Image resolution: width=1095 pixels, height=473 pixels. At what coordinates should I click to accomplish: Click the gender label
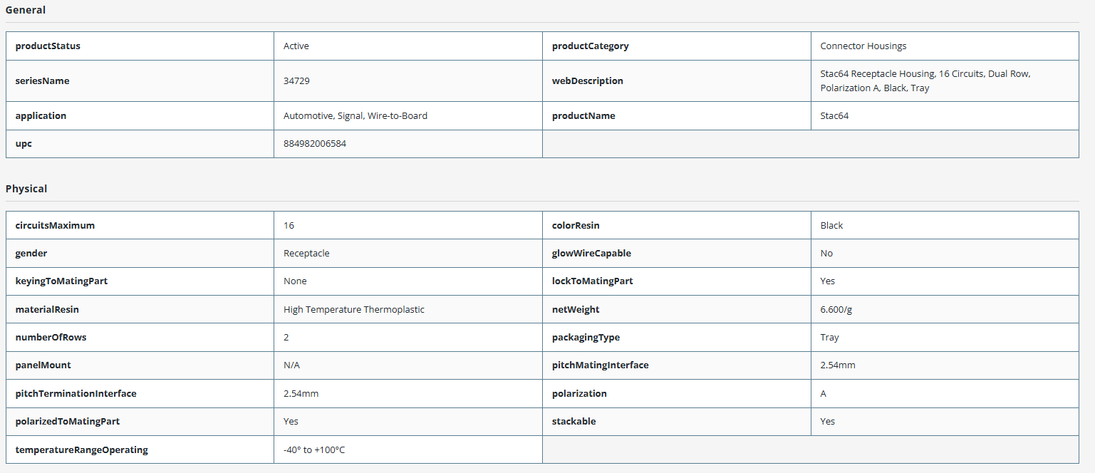tap(31, 253)
